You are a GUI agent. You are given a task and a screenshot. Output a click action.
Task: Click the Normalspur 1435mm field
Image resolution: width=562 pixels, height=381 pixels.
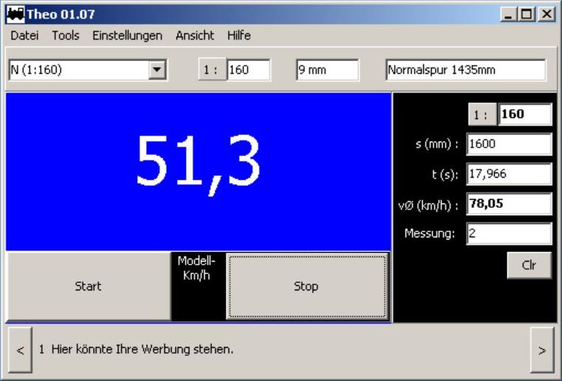coord(465,70)
